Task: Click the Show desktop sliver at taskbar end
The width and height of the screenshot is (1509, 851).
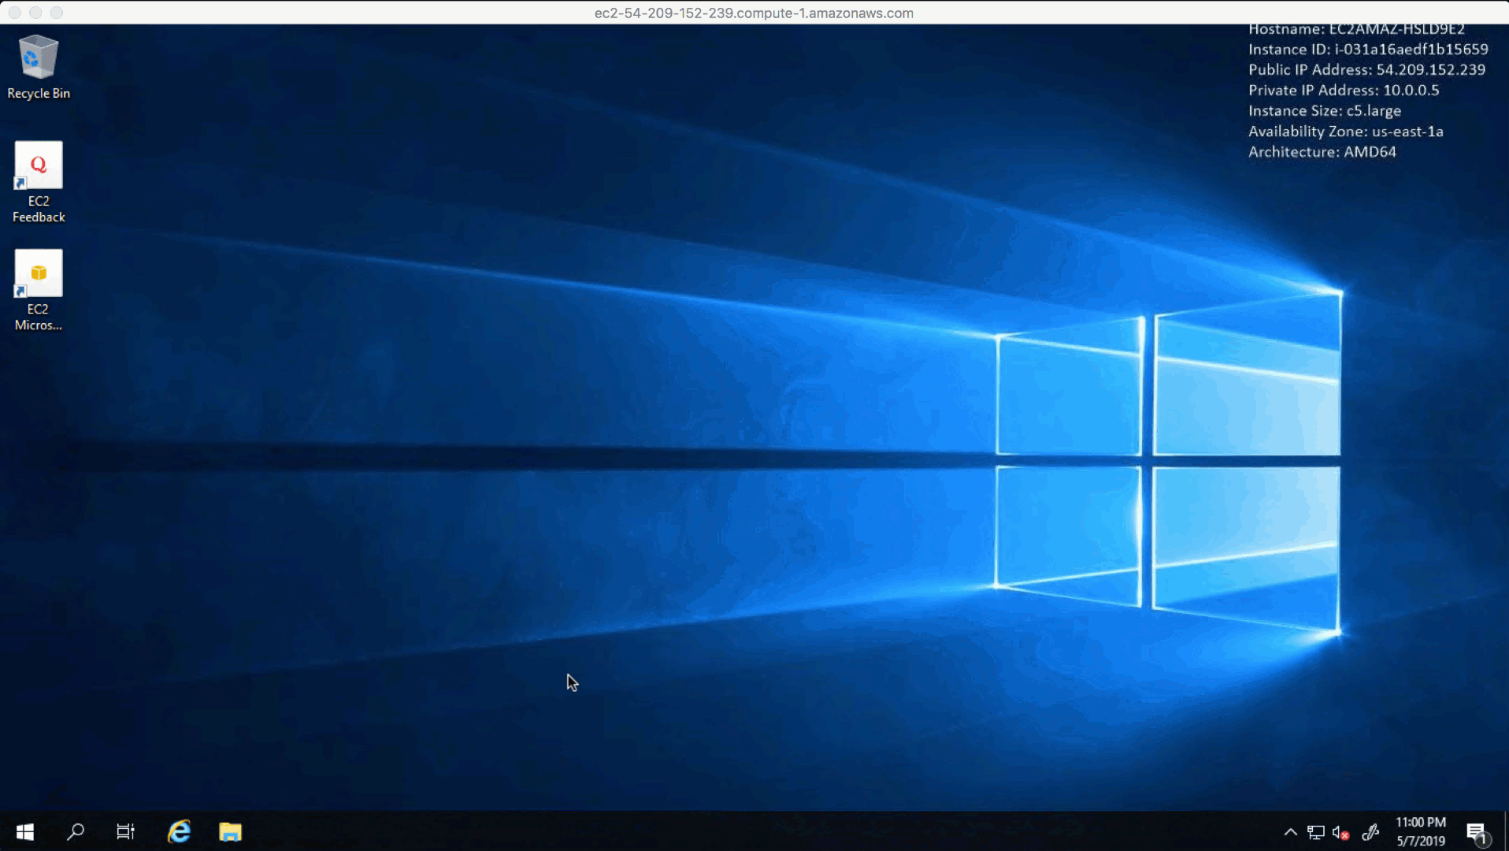Action: [x=1505, y=831]
